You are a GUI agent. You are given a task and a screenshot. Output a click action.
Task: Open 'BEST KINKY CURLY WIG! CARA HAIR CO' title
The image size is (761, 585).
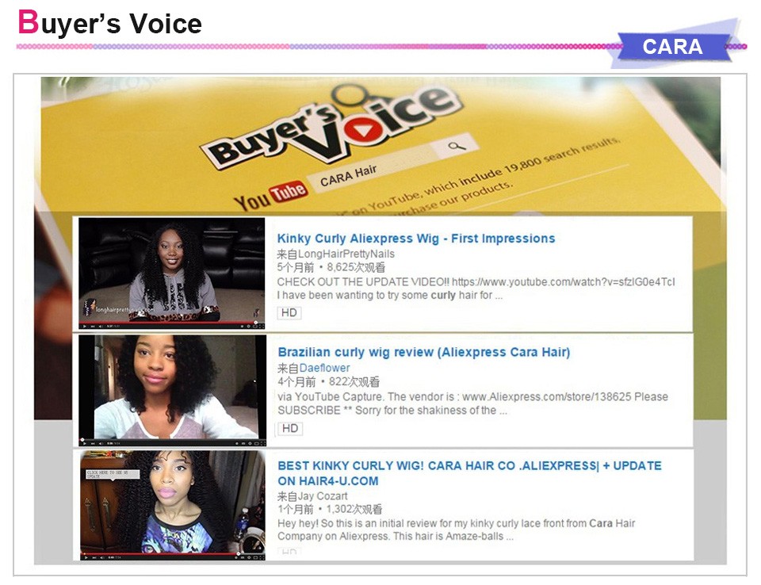[468, 466]
